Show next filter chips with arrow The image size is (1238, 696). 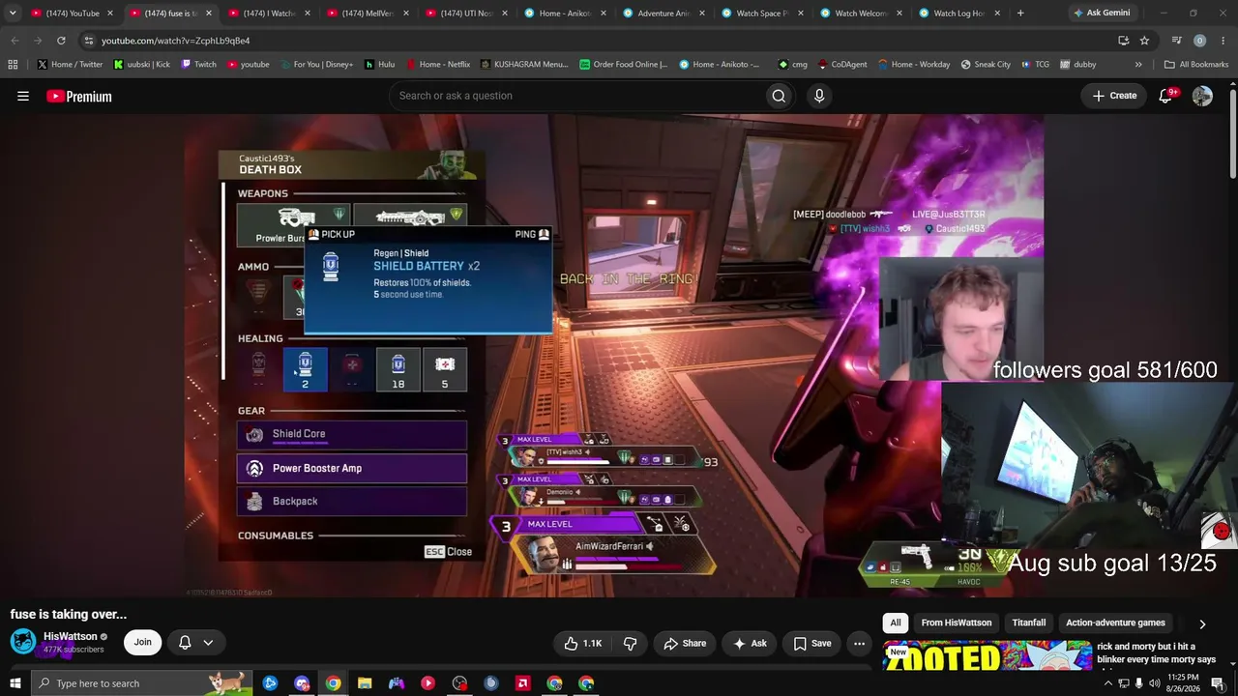click(x=1202, y=624)
